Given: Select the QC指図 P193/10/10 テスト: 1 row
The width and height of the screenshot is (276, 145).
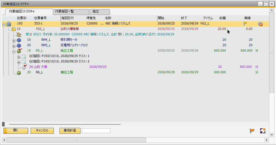Looking at the screenshot, I should (135, 56).
